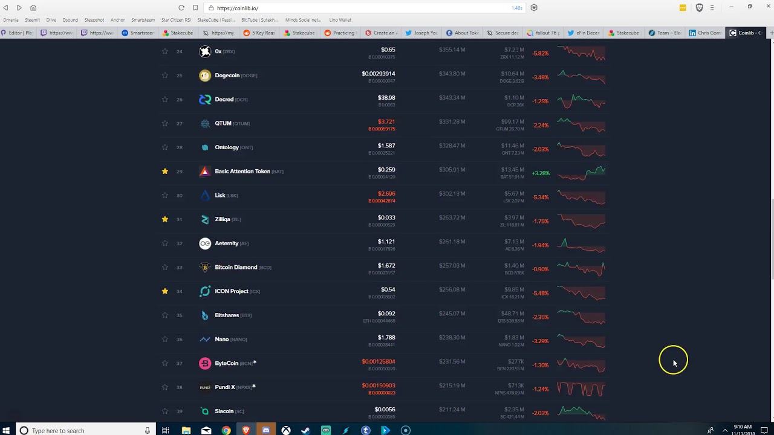
Task: Favorite QTUM with its star
Action: (164, 123)
